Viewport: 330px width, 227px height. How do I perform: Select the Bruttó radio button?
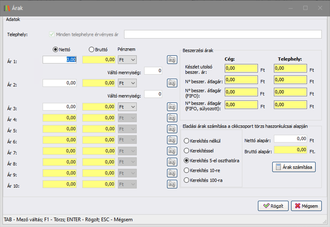point(91,50)
